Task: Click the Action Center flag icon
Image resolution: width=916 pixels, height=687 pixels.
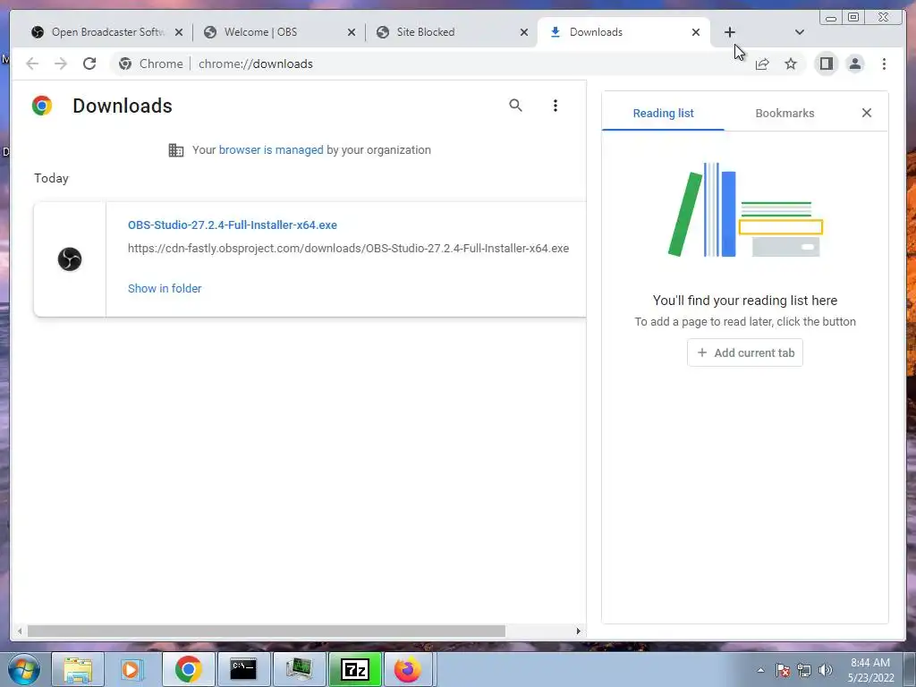Action: [783, 671]
